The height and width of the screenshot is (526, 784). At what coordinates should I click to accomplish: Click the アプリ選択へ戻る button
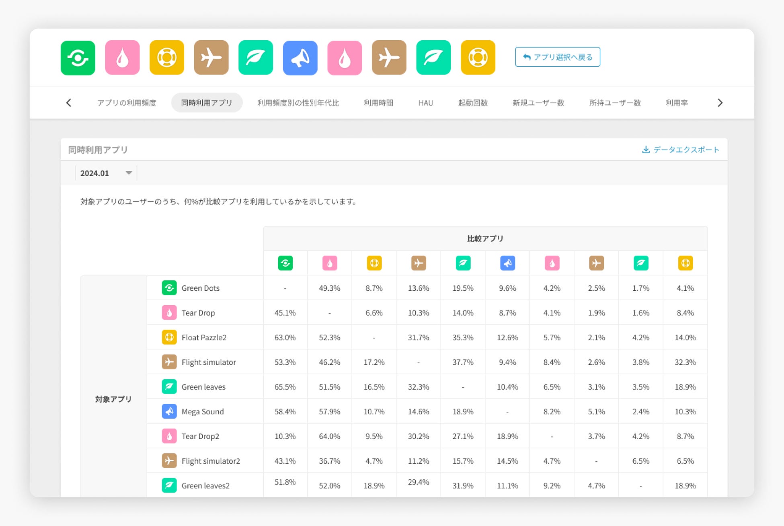click(557, 57)
